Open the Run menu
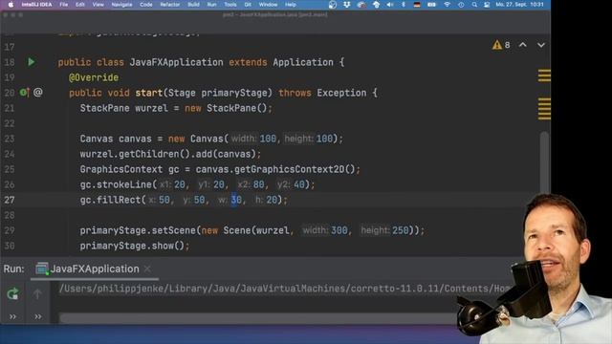612x344 pixels. [x=212, y=5]
